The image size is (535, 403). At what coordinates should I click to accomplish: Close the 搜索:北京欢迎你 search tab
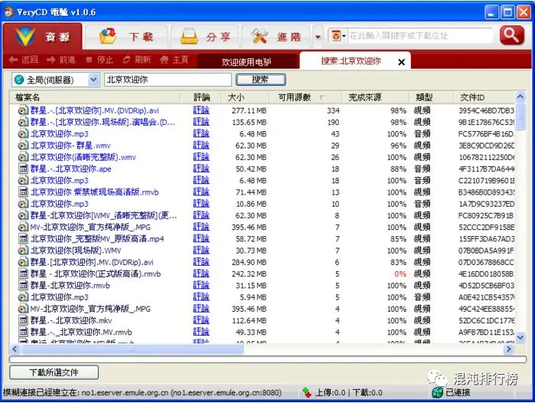point(402,62)
